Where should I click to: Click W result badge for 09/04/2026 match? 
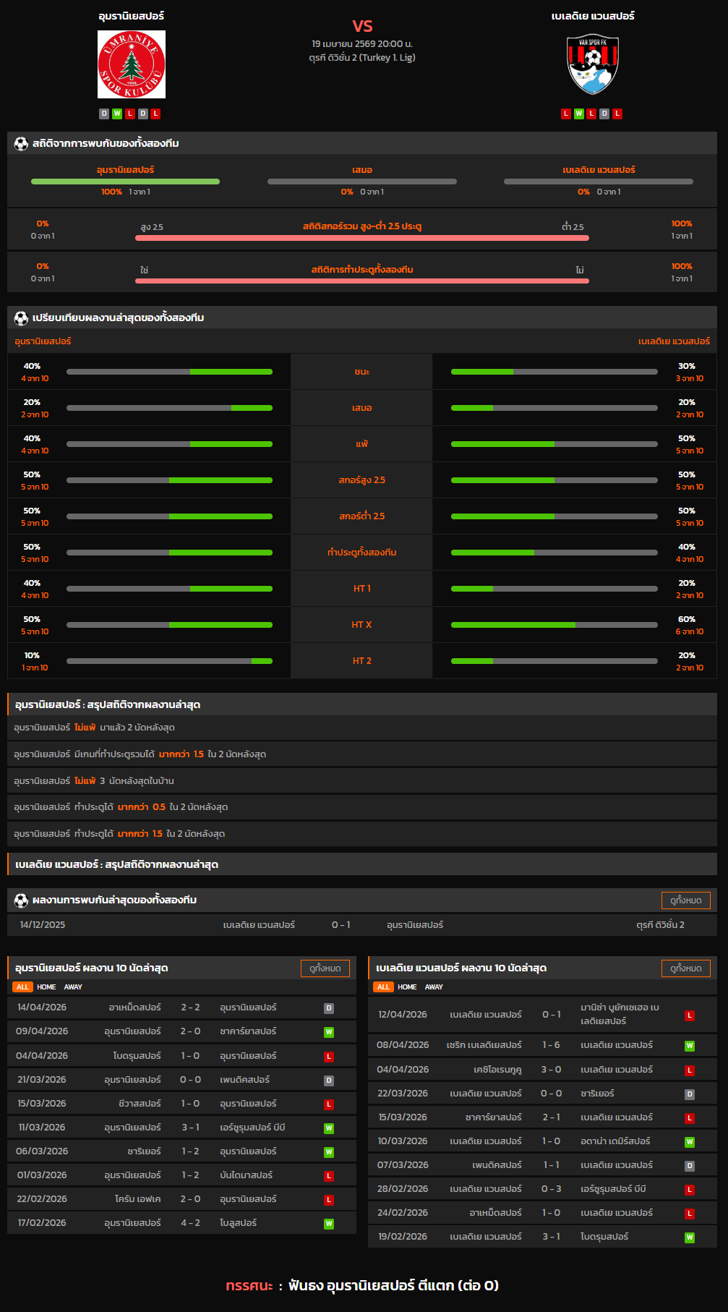(329, 1032)
